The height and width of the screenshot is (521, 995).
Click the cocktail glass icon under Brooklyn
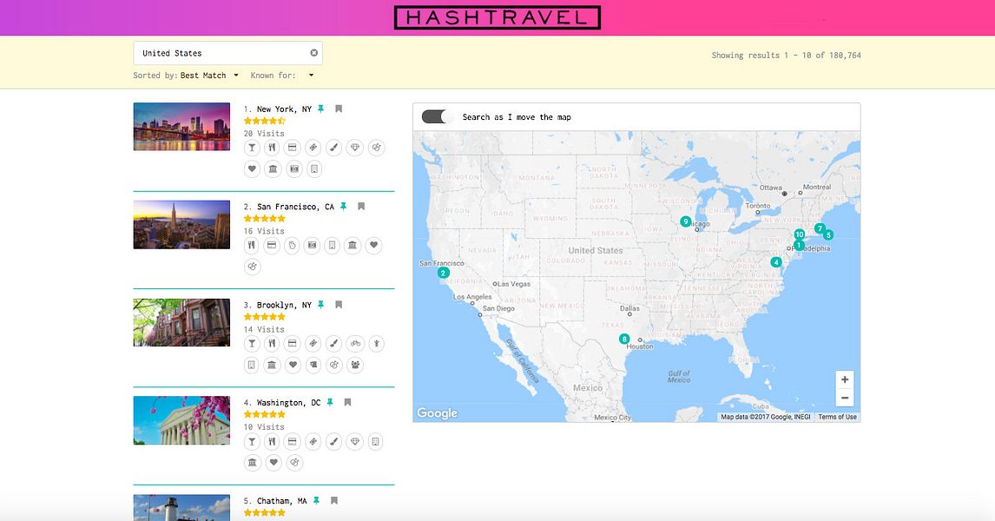click(x=252, y=344)
